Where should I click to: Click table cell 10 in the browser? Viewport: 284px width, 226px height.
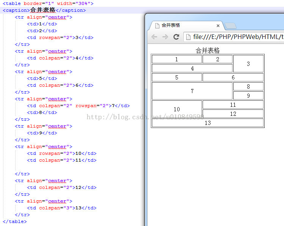[x=177, y=109]
